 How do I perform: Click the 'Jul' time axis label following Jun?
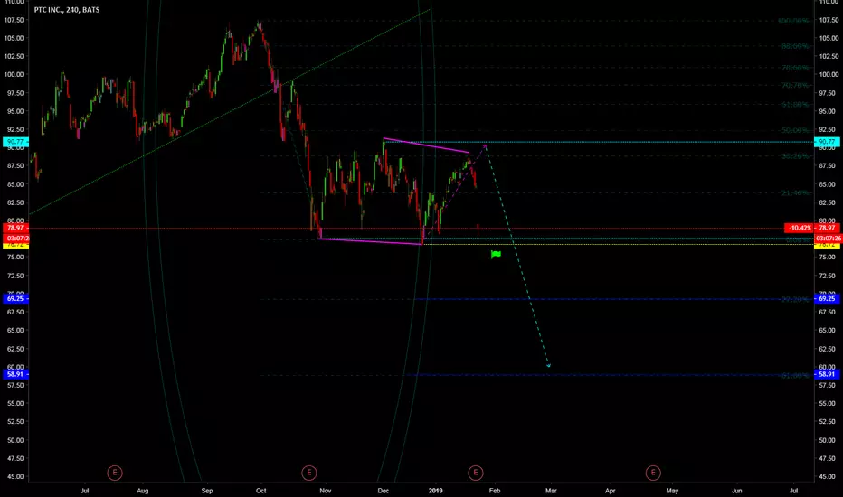click(793, 491)
